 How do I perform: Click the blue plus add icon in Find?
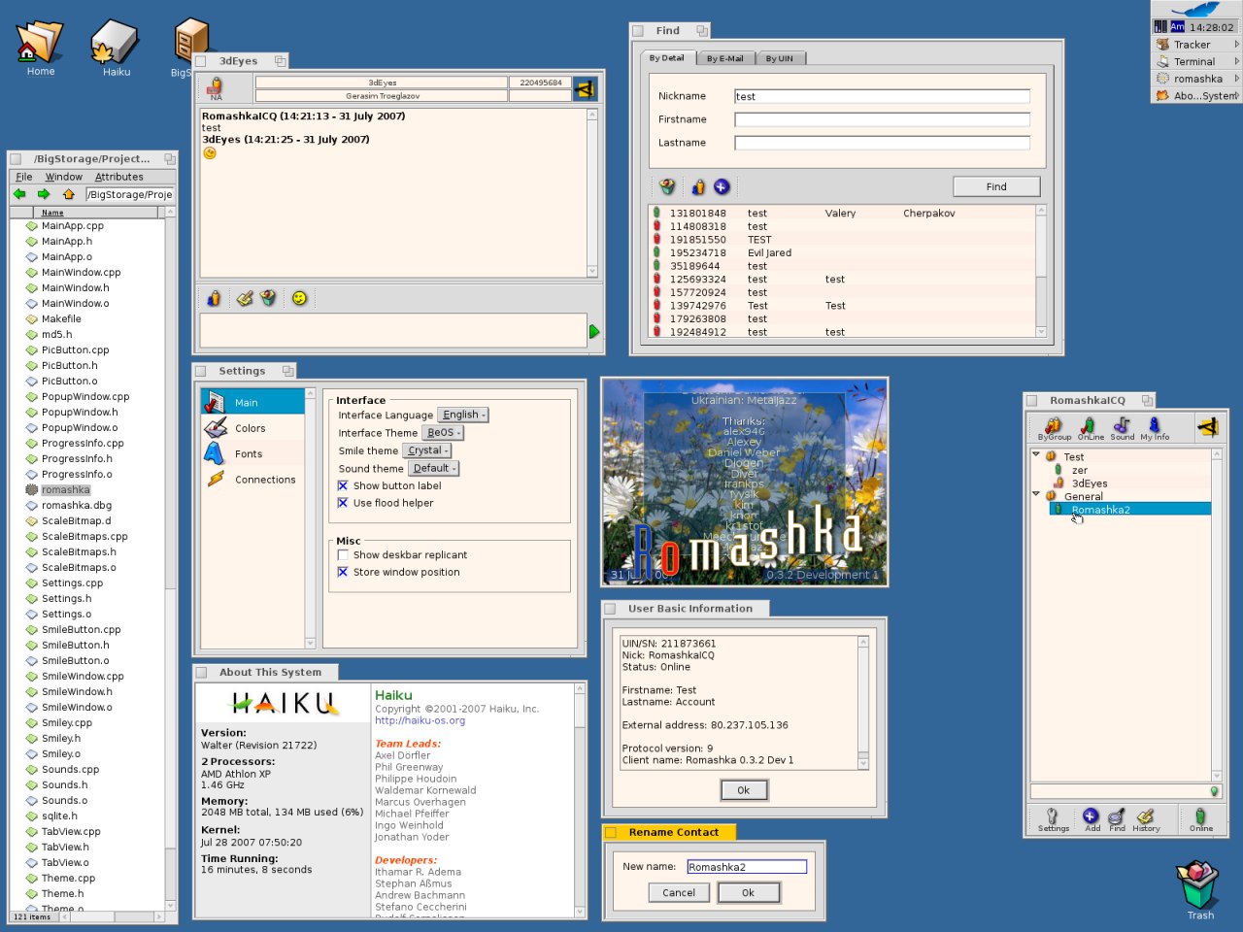[x=722, y=186]
